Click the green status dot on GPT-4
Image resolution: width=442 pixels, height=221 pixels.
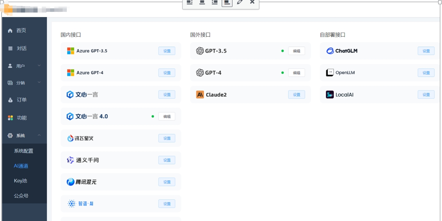coord(283,73)
